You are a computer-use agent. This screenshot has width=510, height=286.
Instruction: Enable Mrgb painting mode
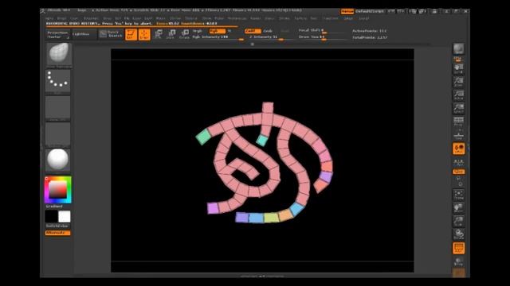[197, 31]
